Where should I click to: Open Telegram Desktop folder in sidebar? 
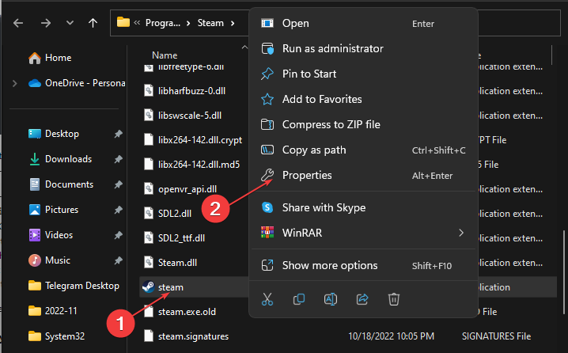click(x=81, y=286)
